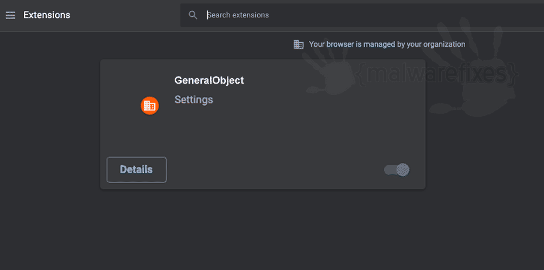Click the opening brace of malwarefixes logo
Screen dimensions: 544x270
(x=361, y=75)
